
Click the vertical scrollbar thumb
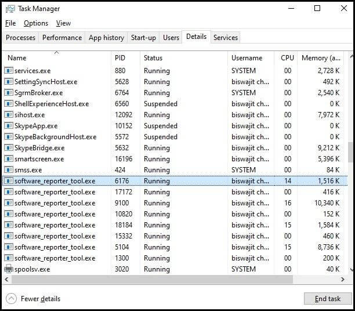pos(351,152)
